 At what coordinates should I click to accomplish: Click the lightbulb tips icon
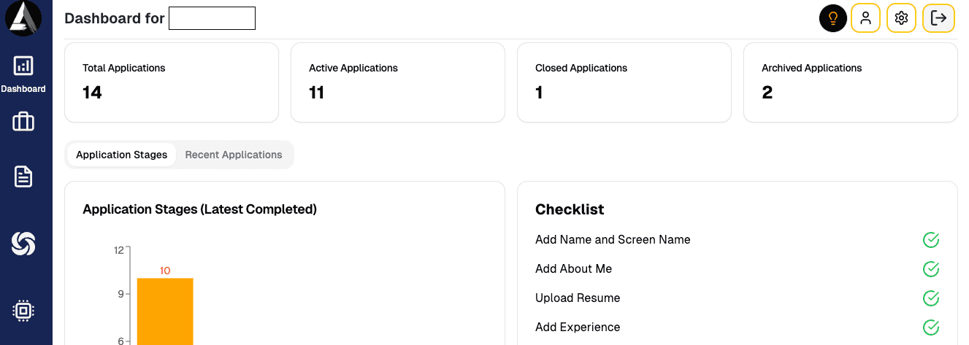pyautogui.click(x=832, y=18)
